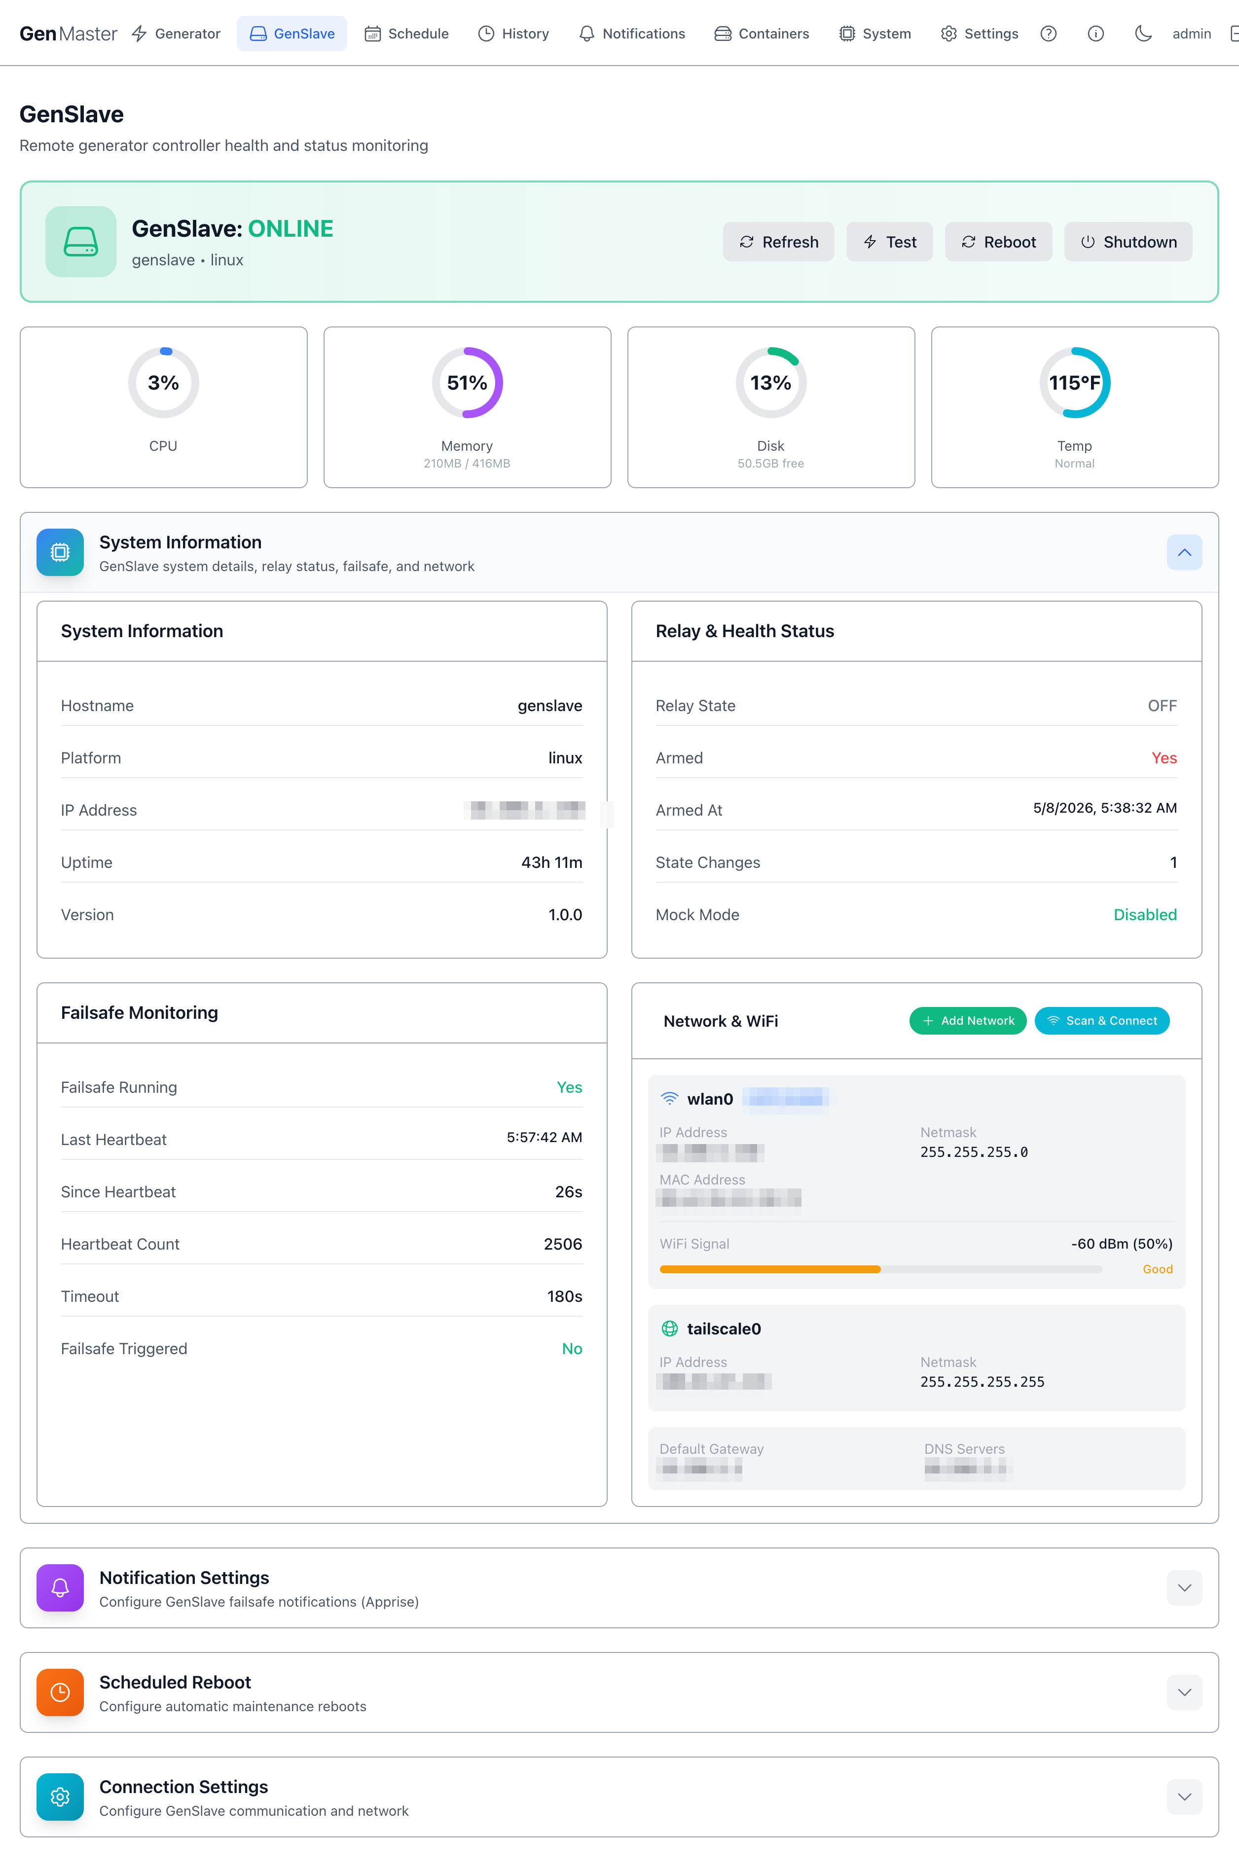This screenshot has height=1867, width=1239.
Task: Click the Failsafe Running 'Yes' value
Action: point(569,1087)
